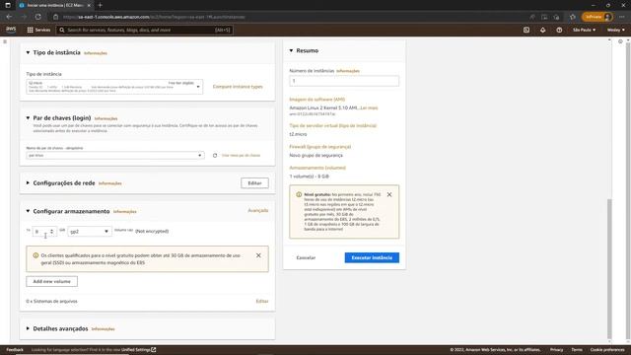Screen dimensions: 631x355
Task: Open a new browser tab plus icon
Action: (101, 5)
